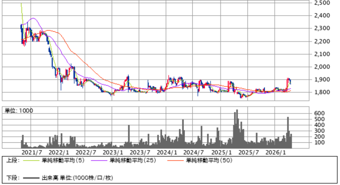Click the 2023/1 date label on the x-axis
Screen dimensions: 340x185
click(x=112, y=153)
